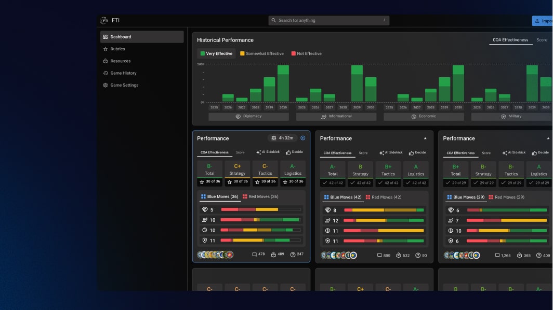Image resolution: width=553 pixels, height=310 pixels.
Task: Expand the triangle on the 42-moves Performance card
Action: (425, 138)
